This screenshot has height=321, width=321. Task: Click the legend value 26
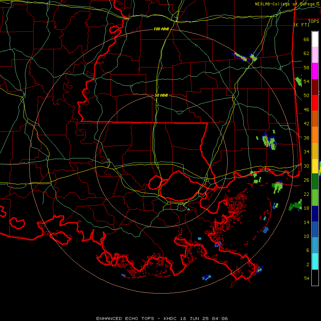click(306, 180)
